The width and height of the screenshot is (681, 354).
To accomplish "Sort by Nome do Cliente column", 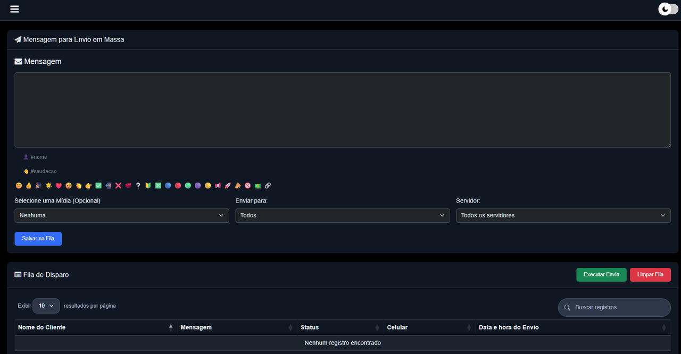I will [95, 327].
